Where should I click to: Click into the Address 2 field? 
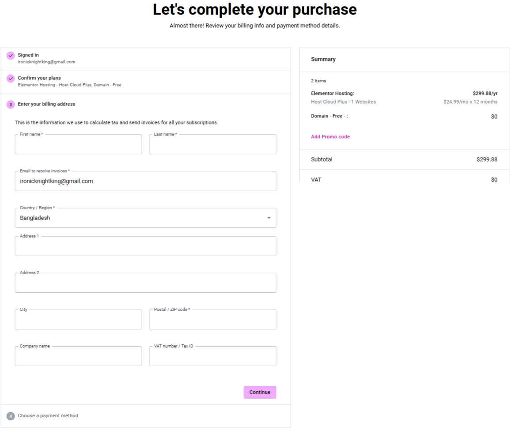[x=145, y=283]
